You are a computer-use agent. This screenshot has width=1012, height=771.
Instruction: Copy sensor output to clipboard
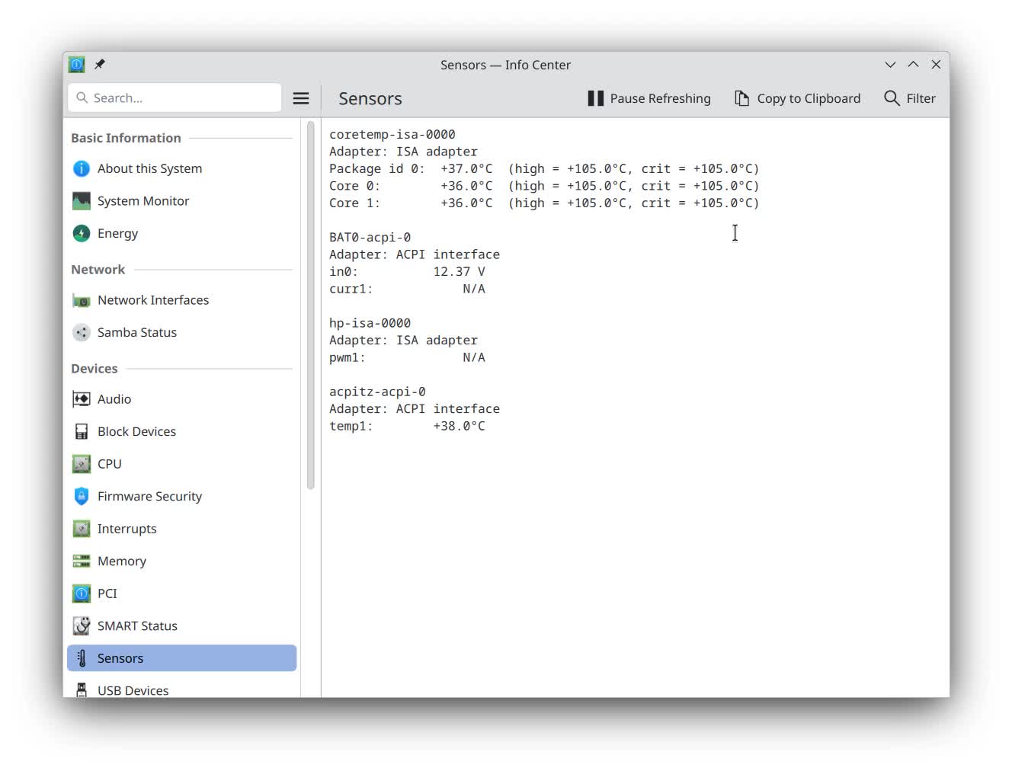pos(798,98)
